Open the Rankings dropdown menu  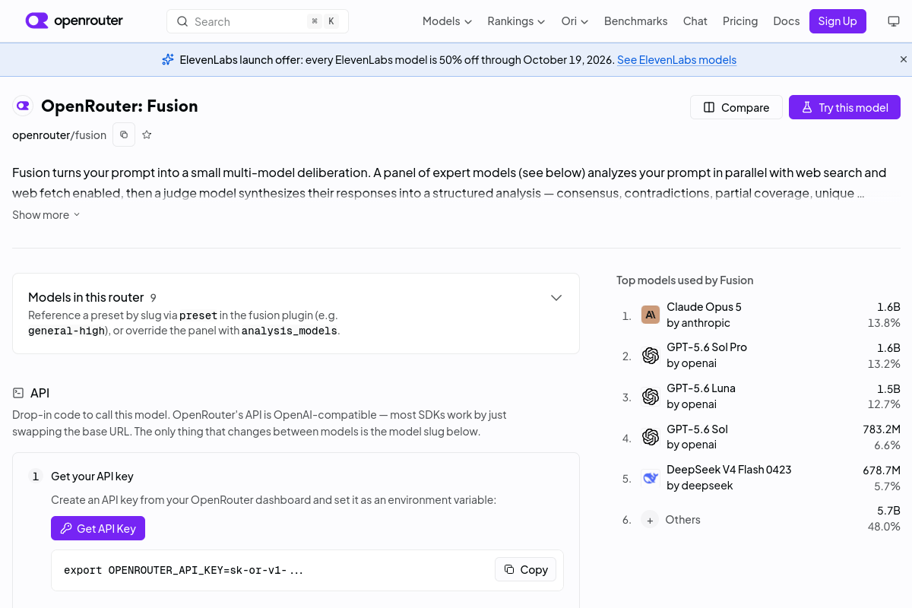coord(516,21)
